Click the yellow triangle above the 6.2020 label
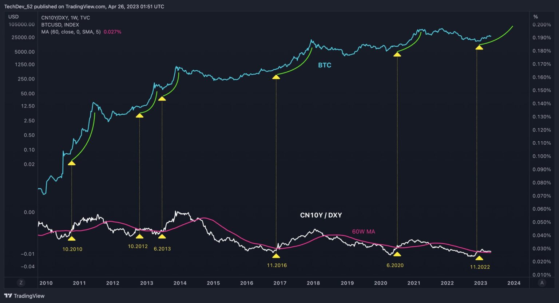This screenshot has width=559, height=303. click(397, 254)
